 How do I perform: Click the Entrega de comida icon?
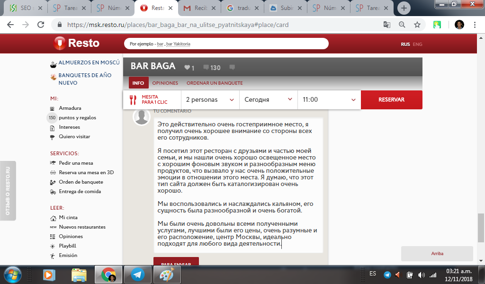coord(53,192)
